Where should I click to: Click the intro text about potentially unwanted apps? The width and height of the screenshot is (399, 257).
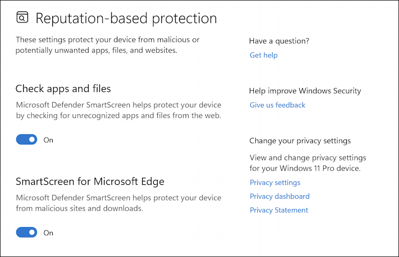[107, 45]
